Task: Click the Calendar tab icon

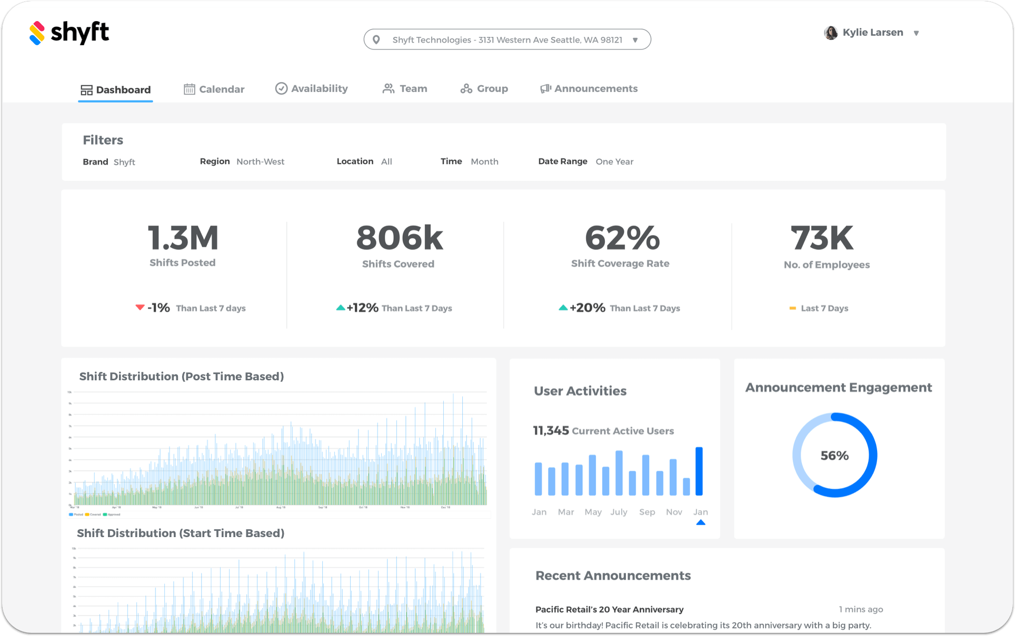Action: [x=189, y=89]
